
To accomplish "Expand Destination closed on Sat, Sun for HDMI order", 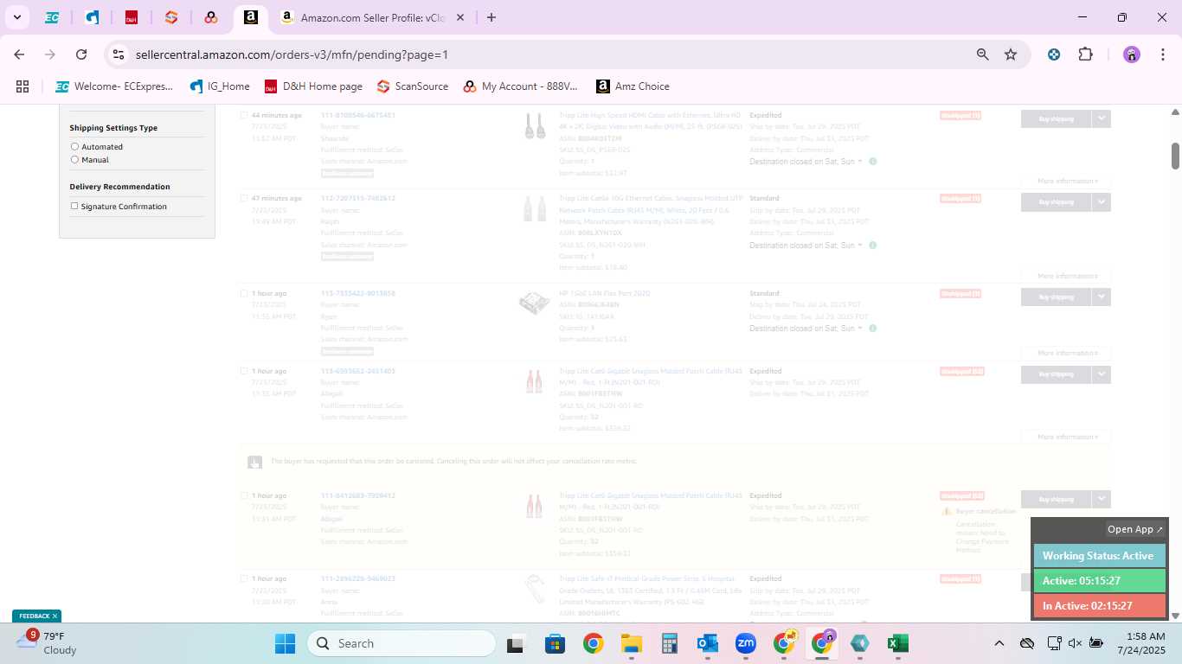I will tap(806, 162).
